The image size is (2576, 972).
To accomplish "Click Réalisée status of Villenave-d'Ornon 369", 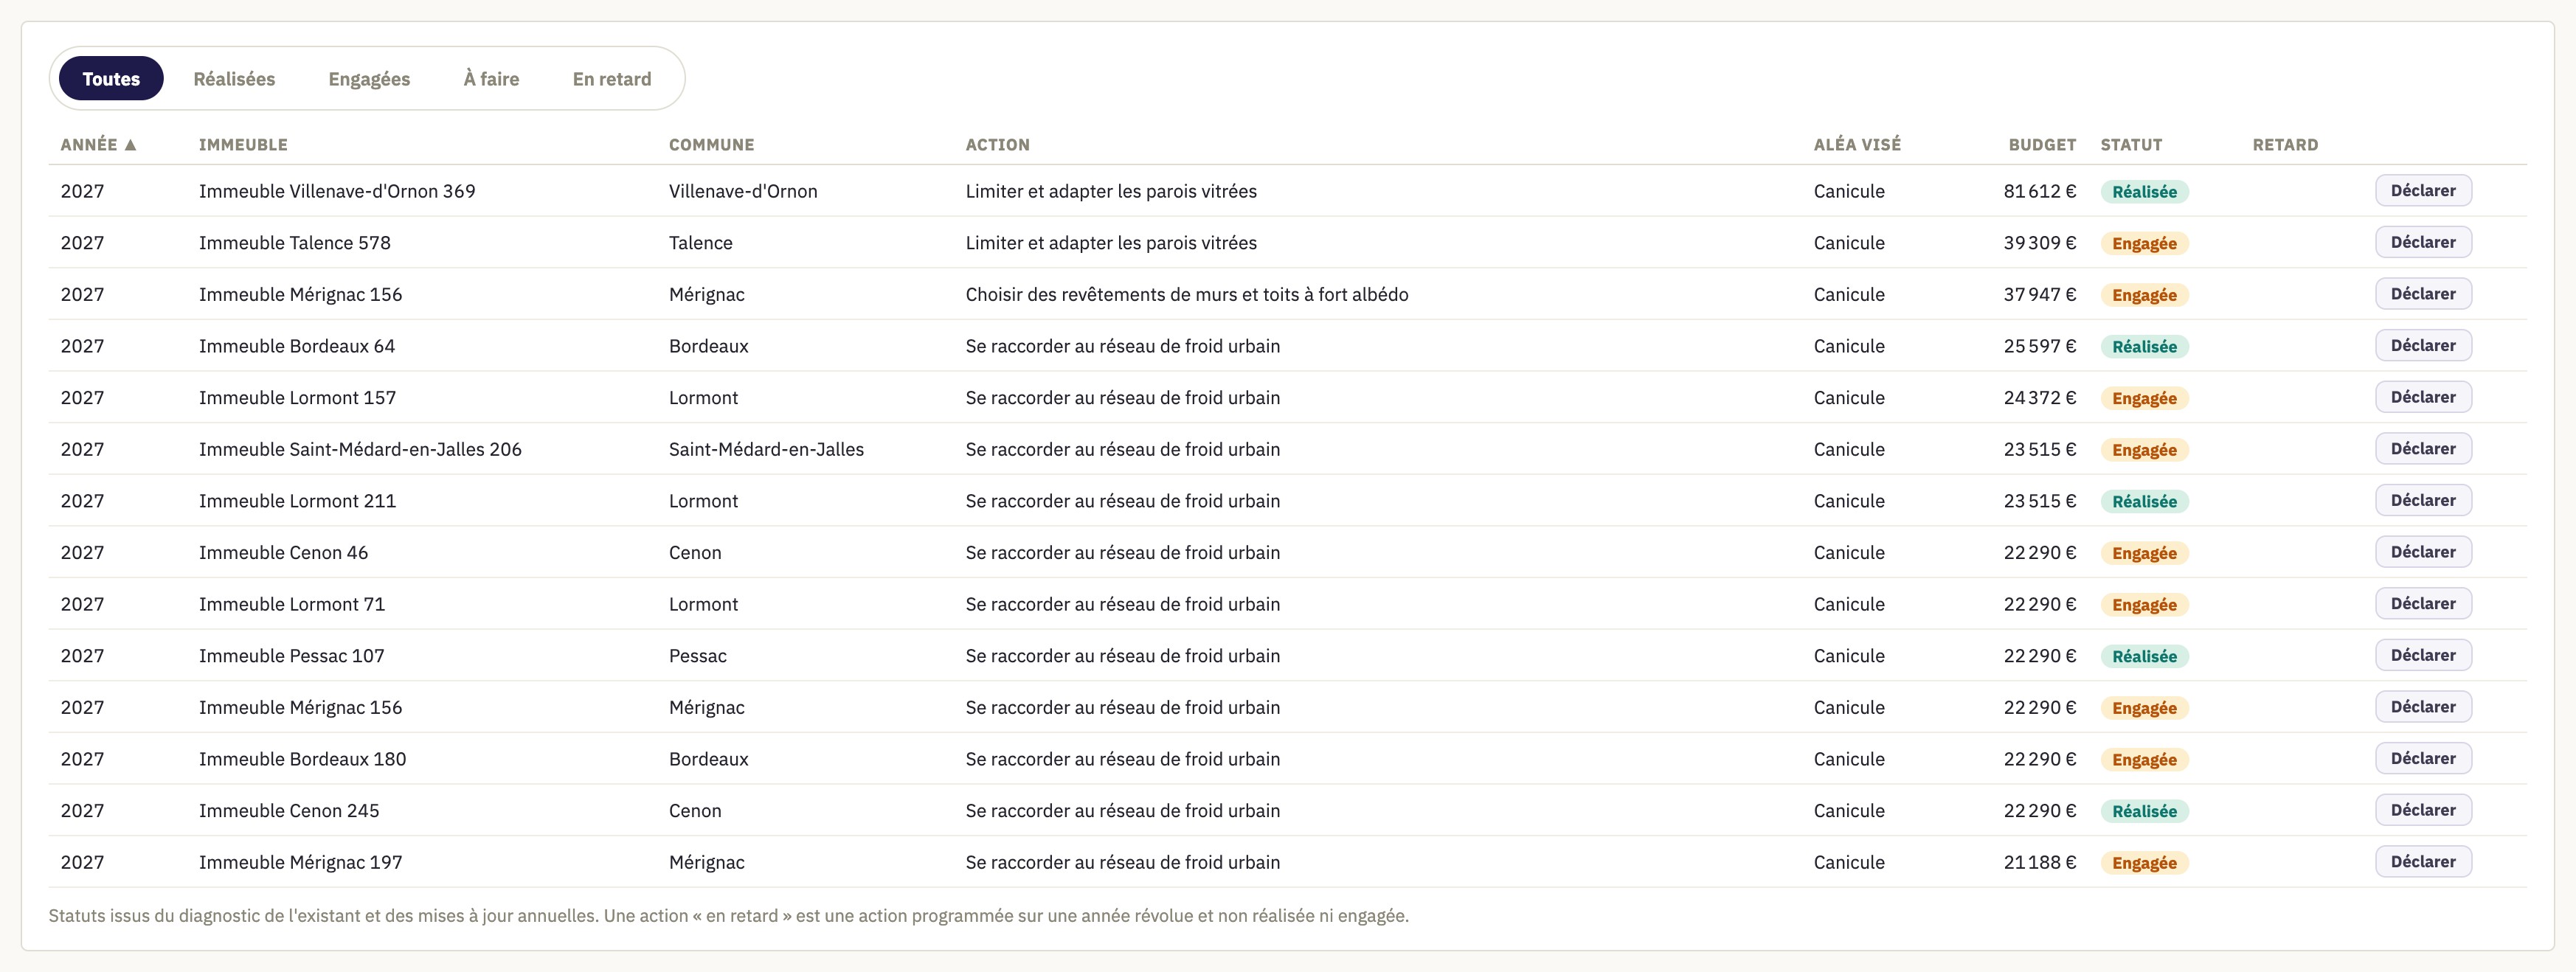I will pos(2144,192).
